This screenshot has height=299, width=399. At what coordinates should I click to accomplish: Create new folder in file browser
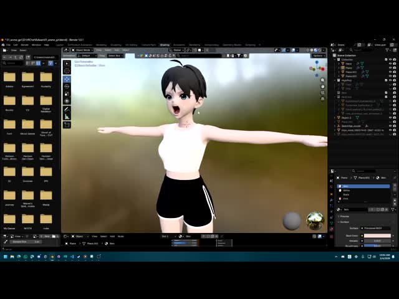(27, 57)
